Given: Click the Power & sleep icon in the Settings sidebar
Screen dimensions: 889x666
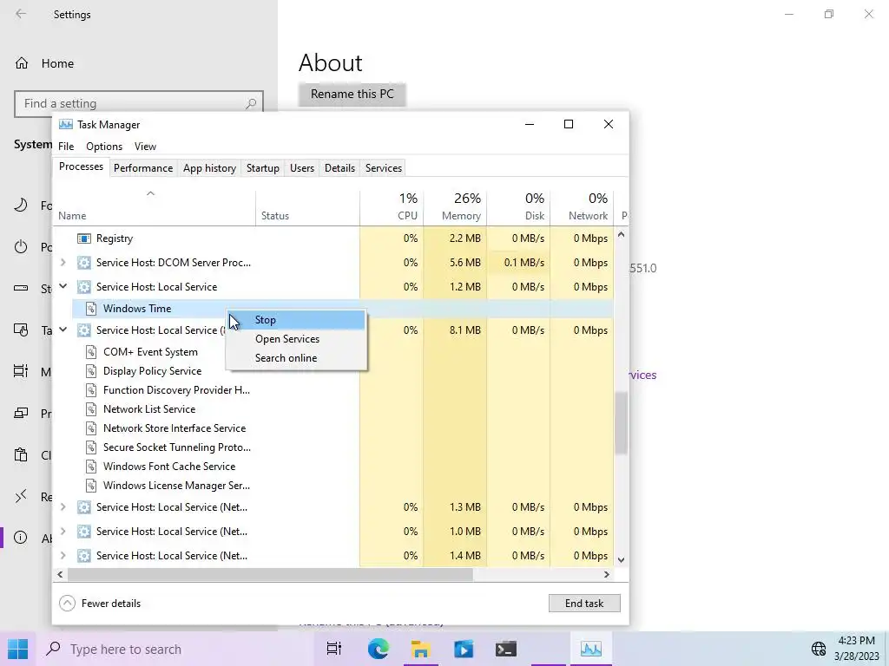Looking at the screenshot, I should [21, 246].
